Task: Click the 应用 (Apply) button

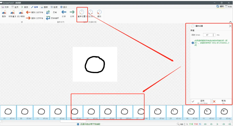Action: pyautogui.click(x=201, y=102)
